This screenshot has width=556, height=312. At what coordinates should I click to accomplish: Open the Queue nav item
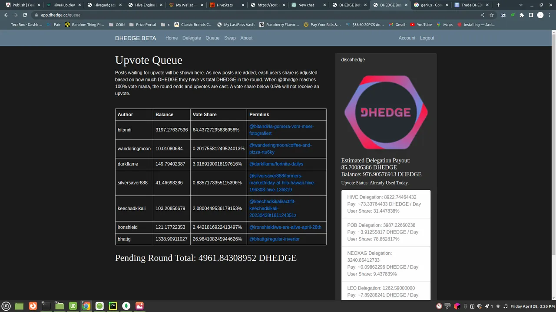(212, 38)
